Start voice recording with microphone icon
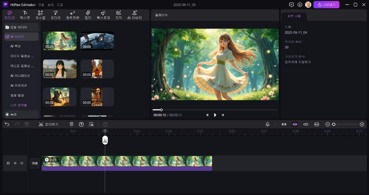Viewport: 369px width, 195px height. click(268, 124)
